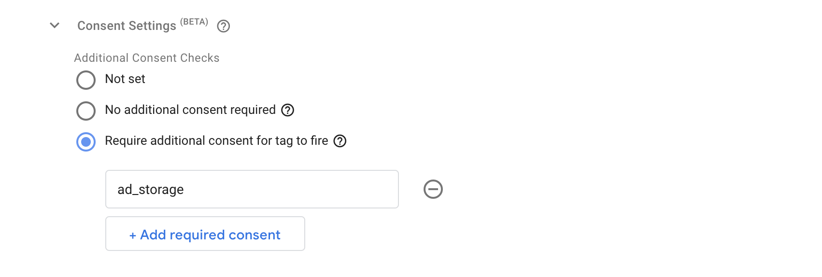
Task: Remove the ad_storage consent row
Action: pyautogui.click(x=433, y=189)
